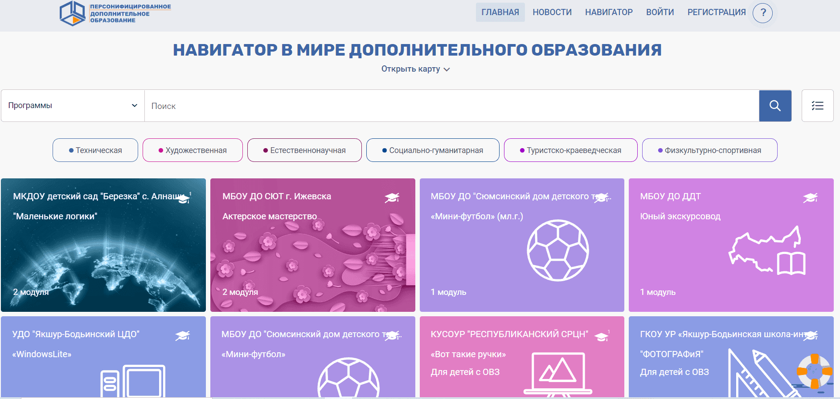Click the easel picture icon on Вот такие ручки
The image size is (840, 399).
pos(558,375)
